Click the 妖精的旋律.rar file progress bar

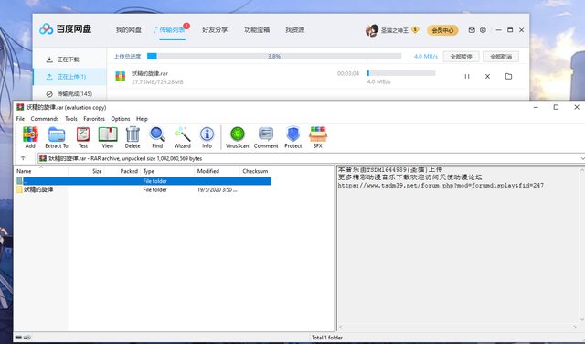[401, 73]
